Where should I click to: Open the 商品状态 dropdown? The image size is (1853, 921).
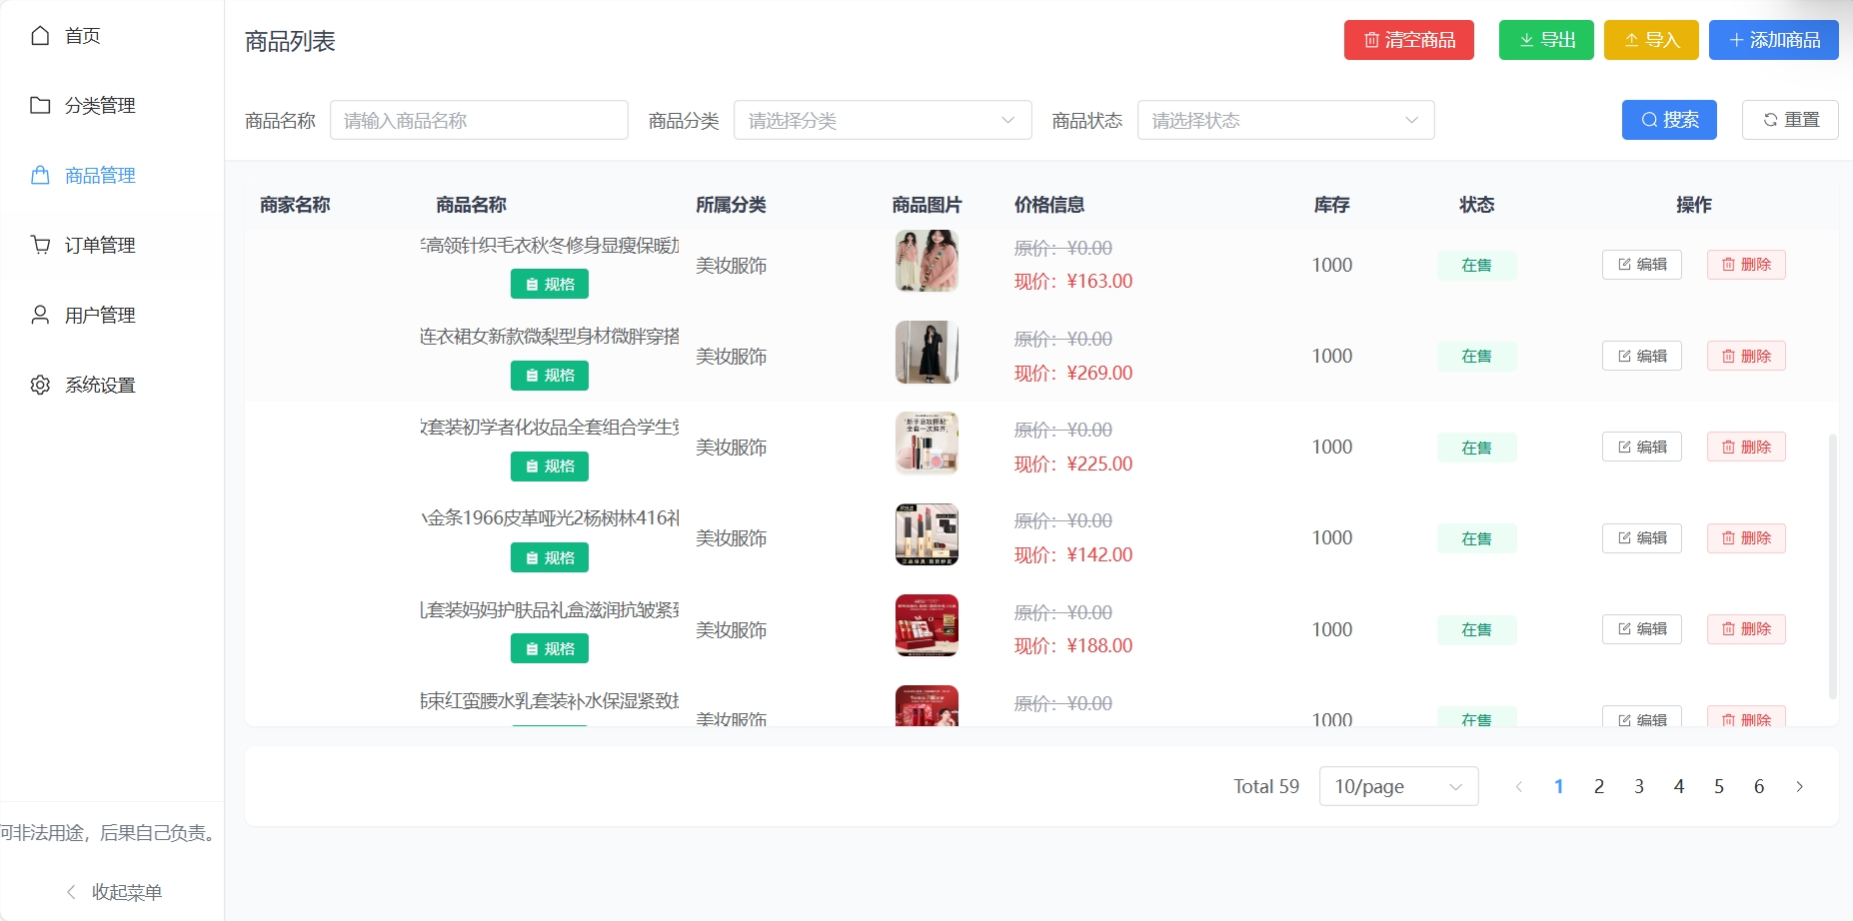tap(1285, 120)
